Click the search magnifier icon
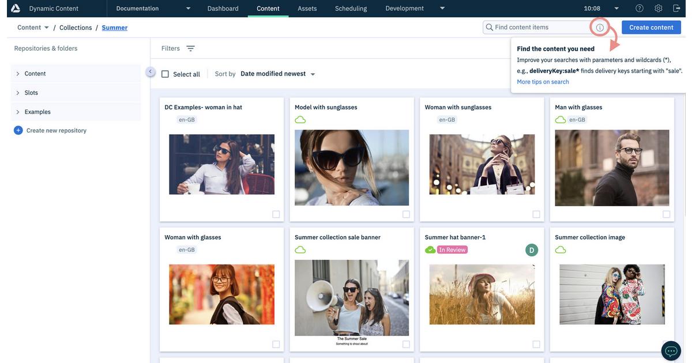Screen dimensions: 692x363 (490, 27)
